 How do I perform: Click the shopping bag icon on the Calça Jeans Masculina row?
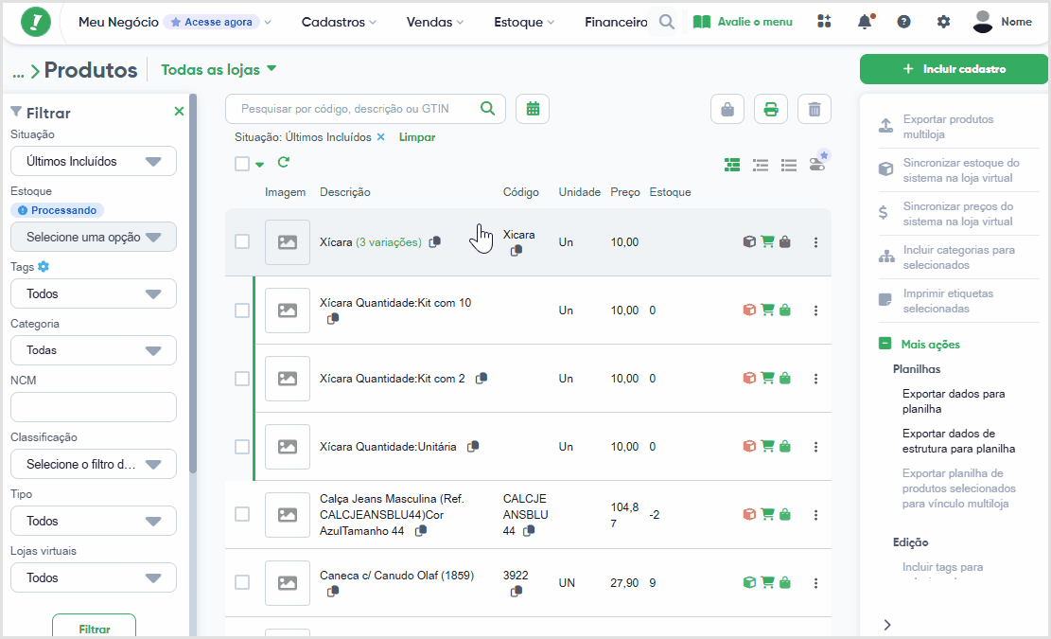tap(785, 514)
